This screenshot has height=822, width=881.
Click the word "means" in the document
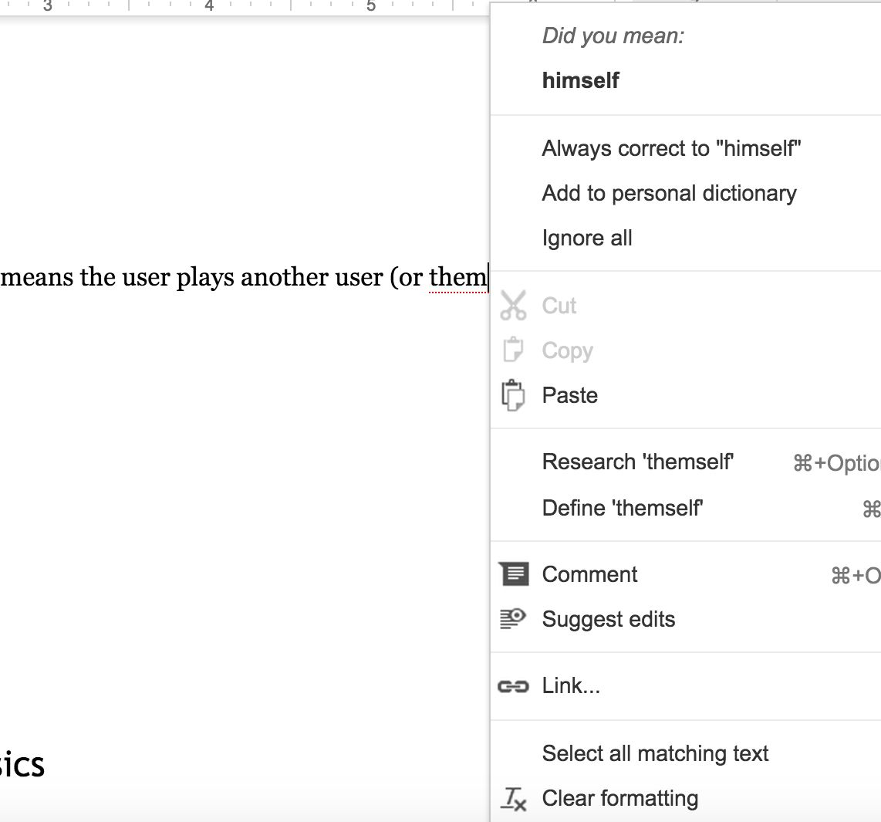coord(37,277)
